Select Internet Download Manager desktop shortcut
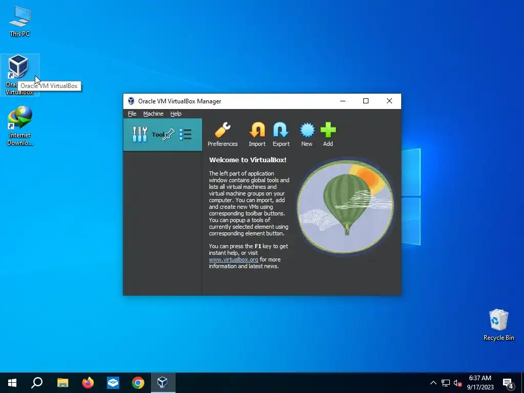 coord(20,126)
